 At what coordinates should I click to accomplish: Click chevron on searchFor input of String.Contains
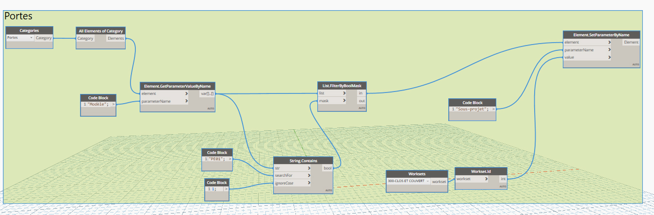click(x=309, y=175)
